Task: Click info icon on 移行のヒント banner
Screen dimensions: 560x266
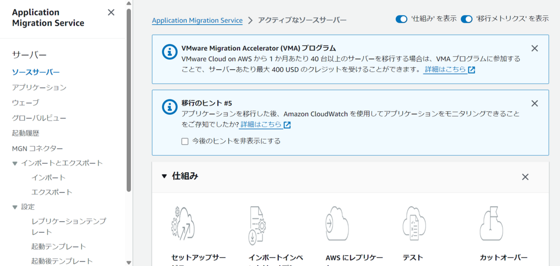Action: point(169,107)
